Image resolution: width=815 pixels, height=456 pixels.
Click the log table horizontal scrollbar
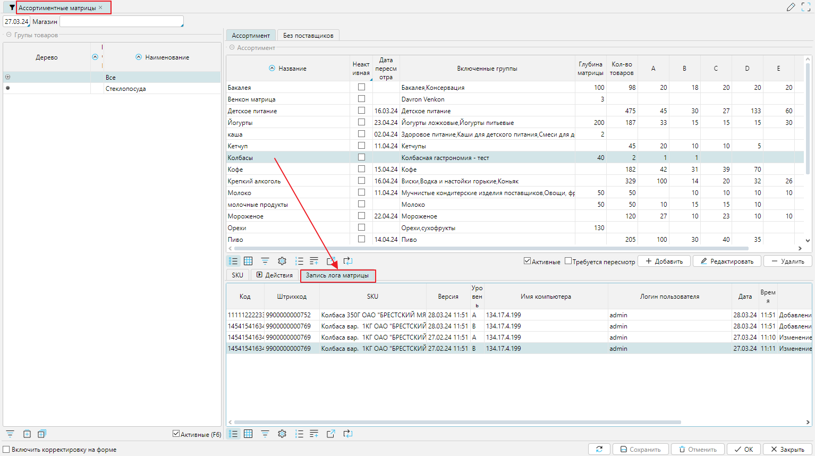457,423
